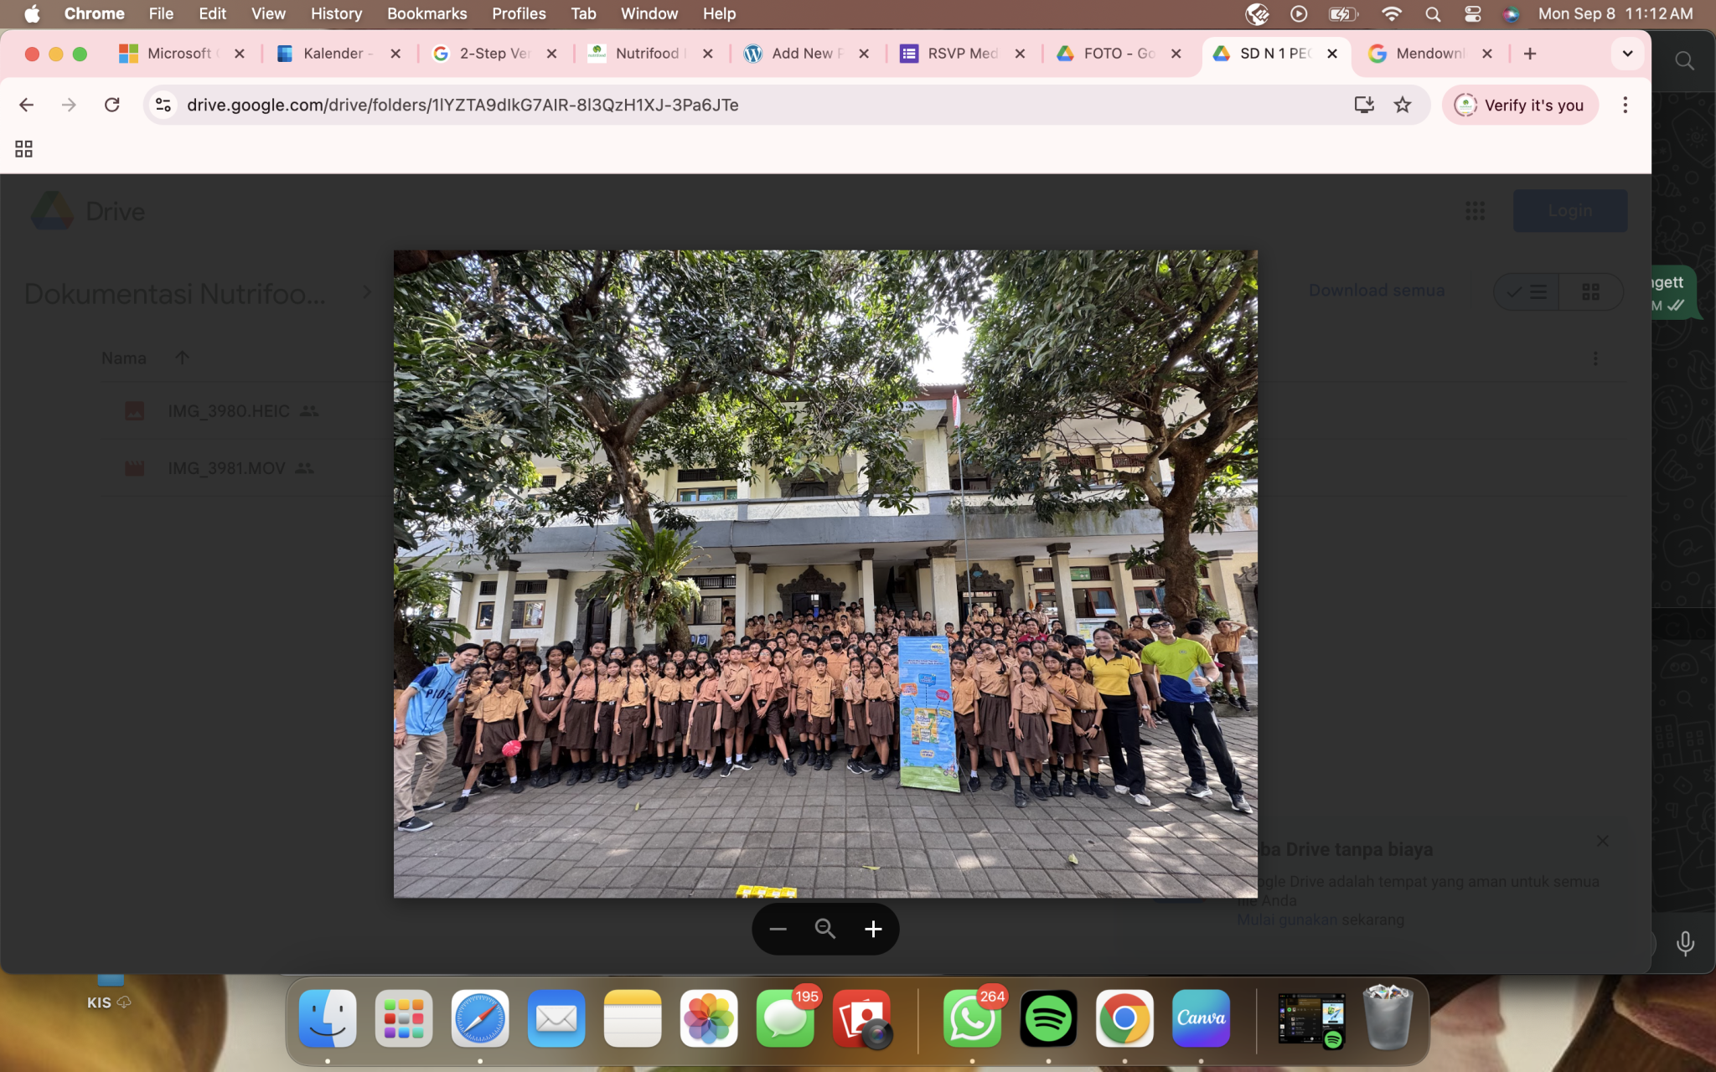Zoom in with the plus icon
This screenshot has height=1072, width=1716.
[873, 929]
